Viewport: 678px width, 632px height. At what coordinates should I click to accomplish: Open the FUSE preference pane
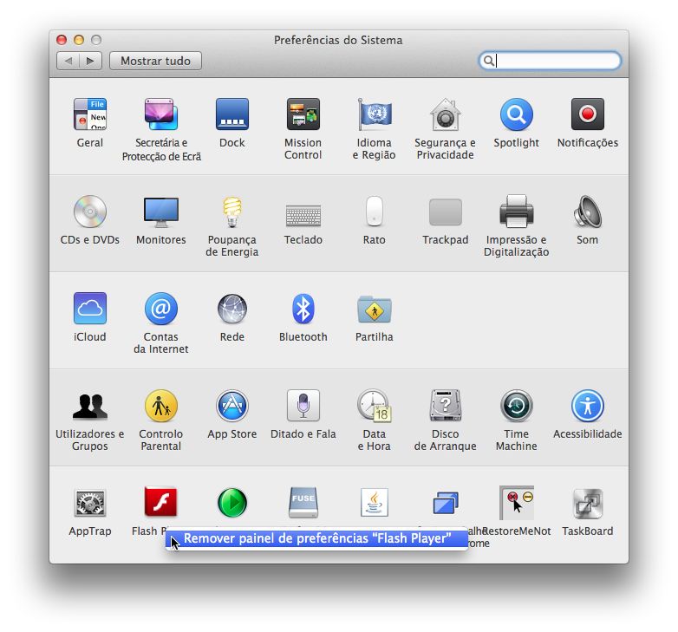[x=303, y=502]
